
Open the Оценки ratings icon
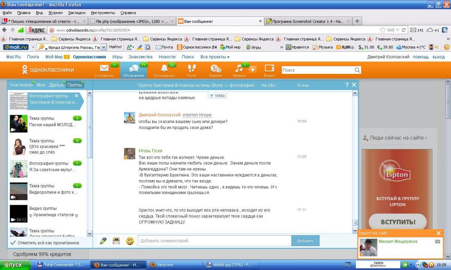215,69
